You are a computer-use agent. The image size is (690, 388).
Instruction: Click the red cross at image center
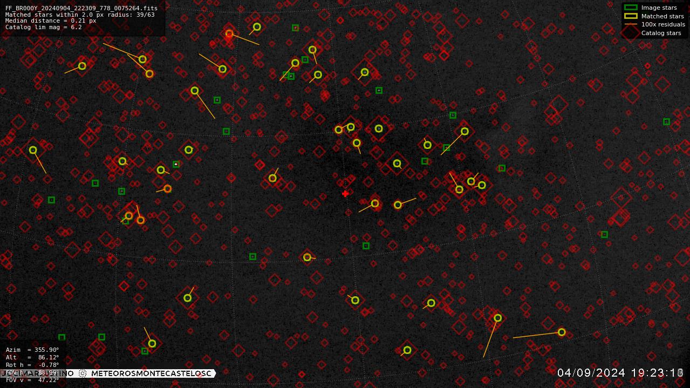click(345, 194)
